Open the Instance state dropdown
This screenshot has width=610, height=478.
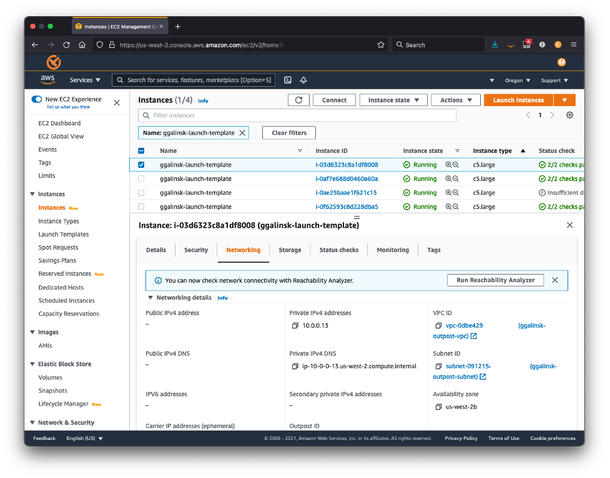393,100
